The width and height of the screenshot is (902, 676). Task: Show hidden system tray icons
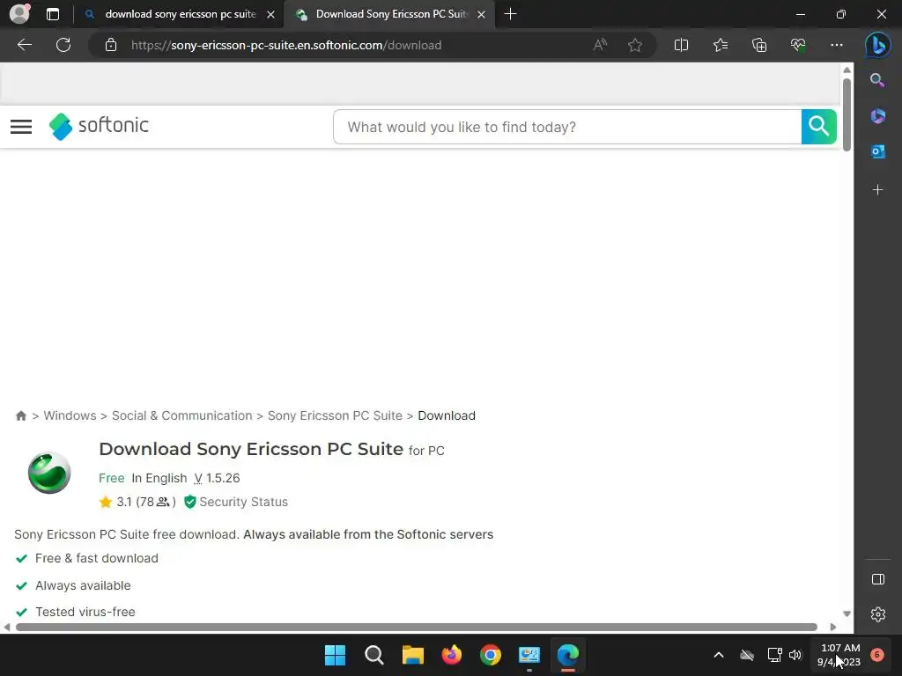pos(719,655)
